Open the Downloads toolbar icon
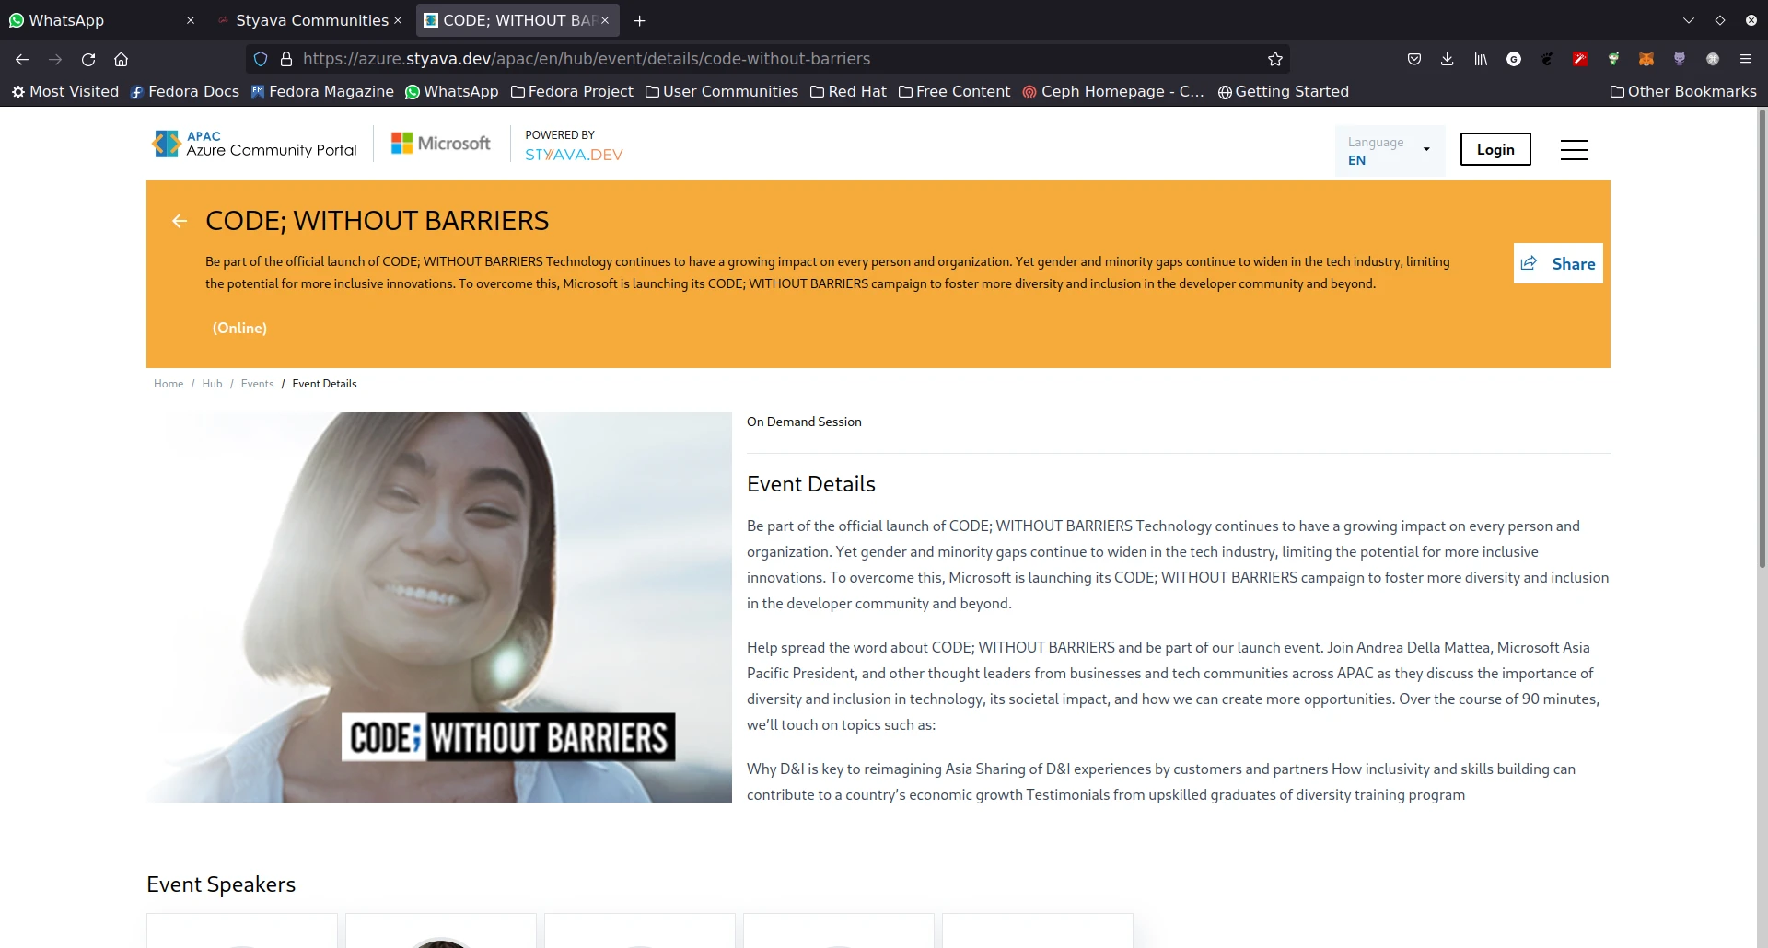The height and width of the screenshot is (948, 1768). pyautogui.click(x=1448, y=59)
